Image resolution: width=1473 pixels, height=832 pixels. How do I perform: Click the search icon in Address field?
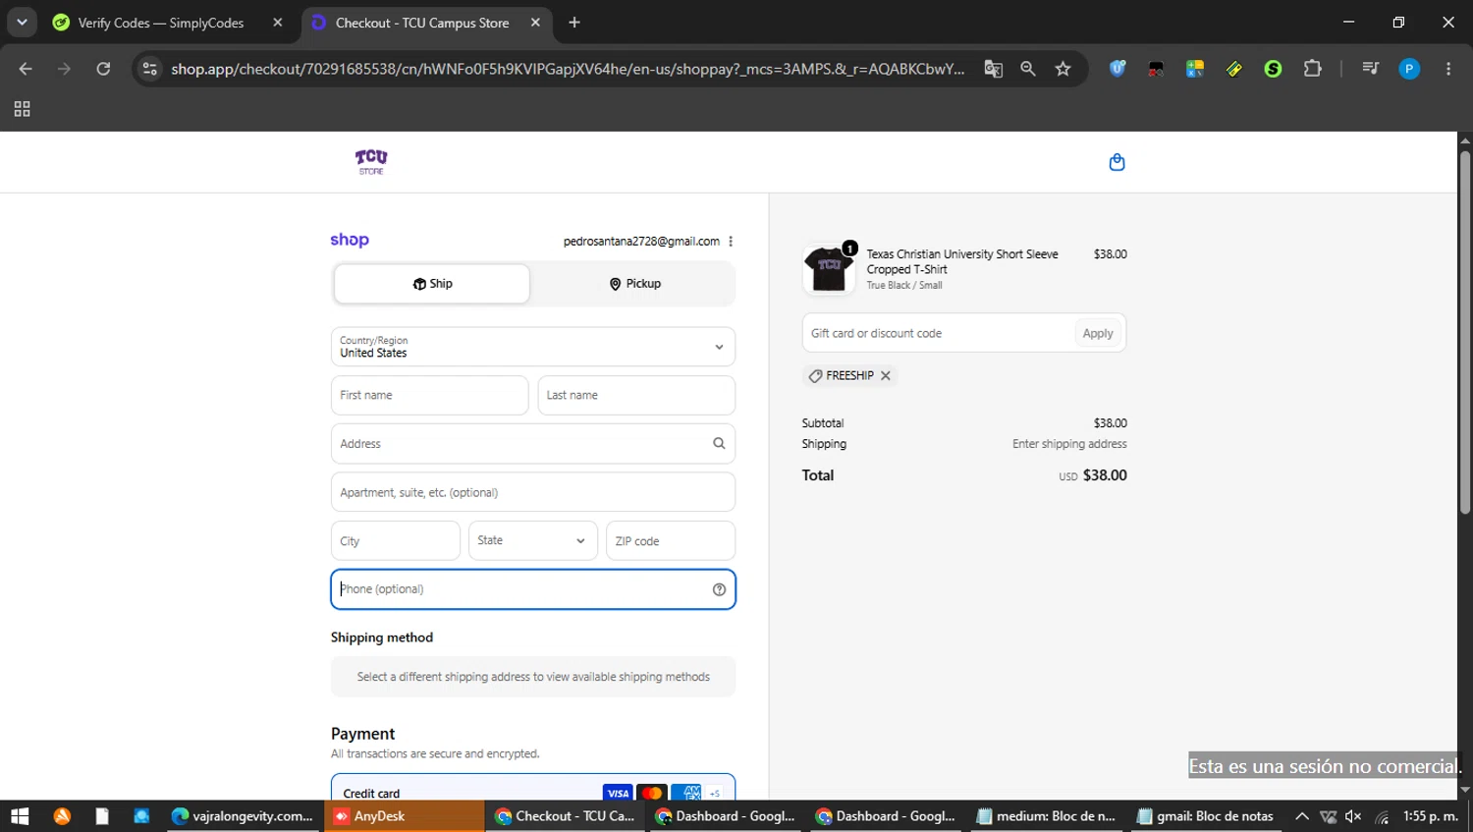[x=719, y=444]
